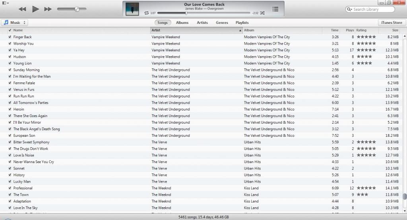Click the Artist column sort arrow
The width and height of the screenshot is (407, 220).
click(240, 30)
